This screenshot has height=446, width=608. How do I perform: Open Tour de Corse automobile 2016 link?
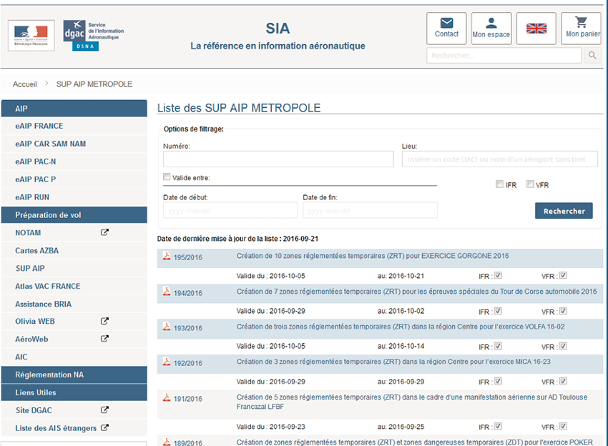(x=416, y=292)
